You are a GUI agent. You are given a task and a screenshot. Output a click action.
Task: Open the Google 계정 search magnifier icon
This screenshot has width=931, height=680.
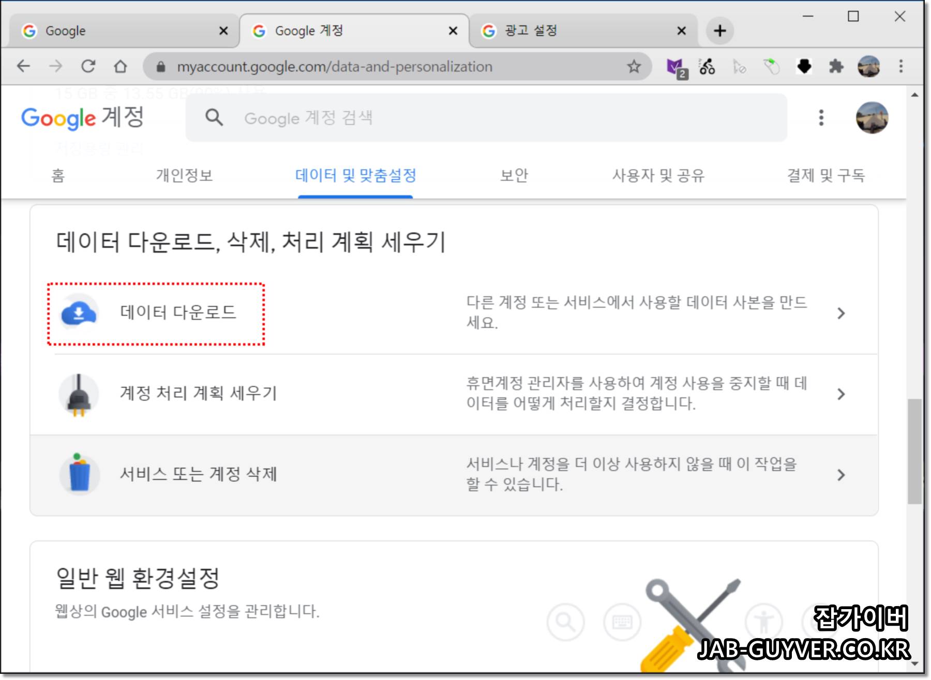point(214,118)
